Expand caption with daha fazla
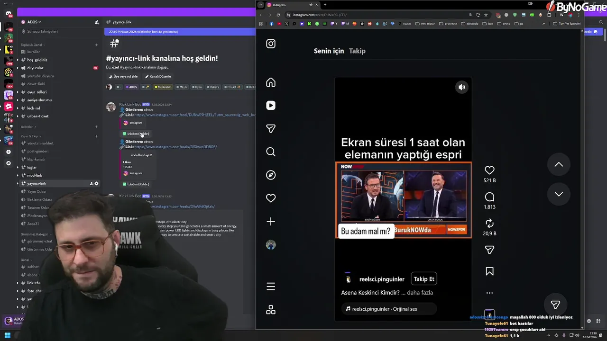 (x=420, y=293)
